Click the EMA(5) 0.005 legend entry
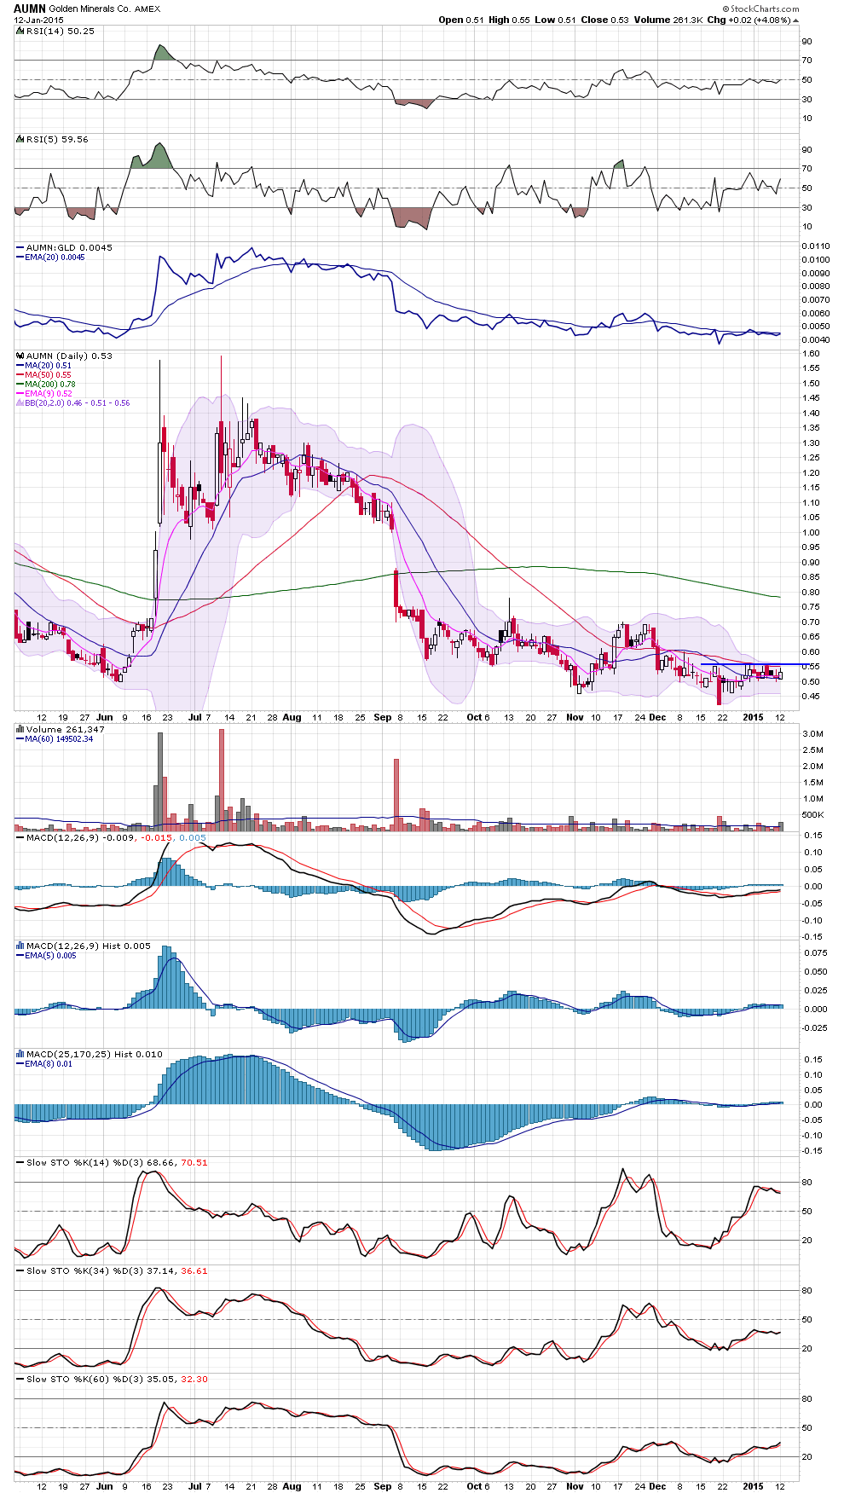The width and height of the screenshot is (844, 1493). click(46, 955)
